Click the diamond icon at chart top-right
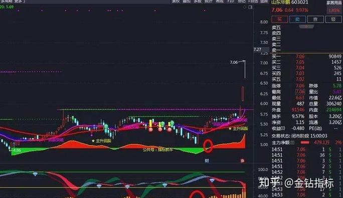 tap(244, 7)
